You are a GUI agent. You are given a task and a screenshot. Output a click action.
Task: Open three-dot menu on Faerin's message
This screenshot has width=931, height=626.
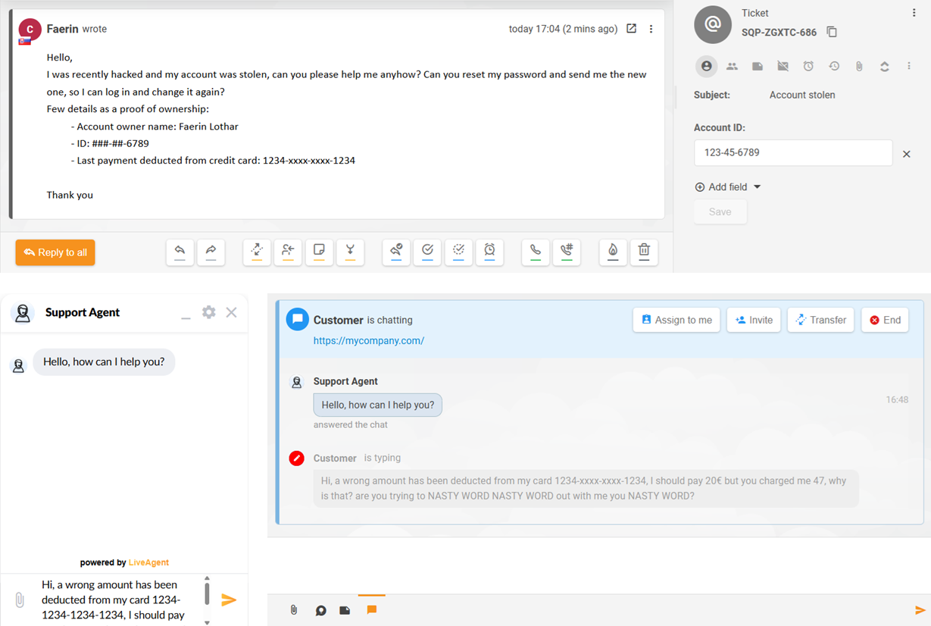click(651, 29)
